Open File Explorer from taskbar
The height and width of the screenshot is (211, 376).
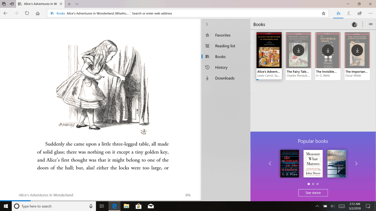(126, 206)
